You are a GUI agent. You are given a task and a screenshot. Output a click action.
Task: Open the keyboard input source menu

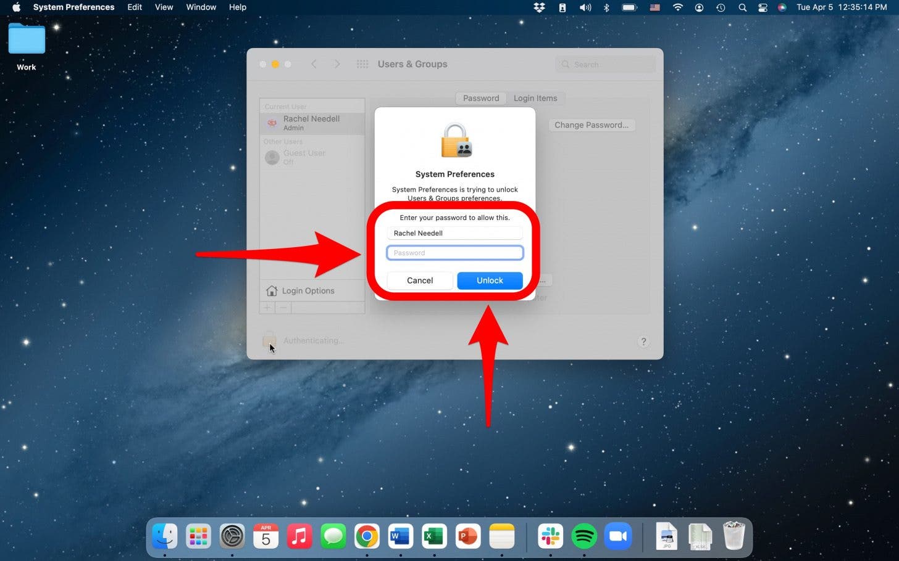[x=655, y=7]
